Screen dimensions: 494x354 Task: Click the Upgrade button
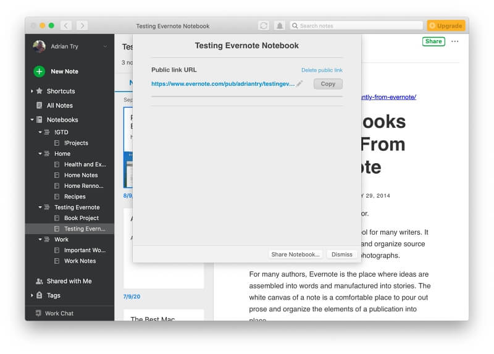pos(446,25)
